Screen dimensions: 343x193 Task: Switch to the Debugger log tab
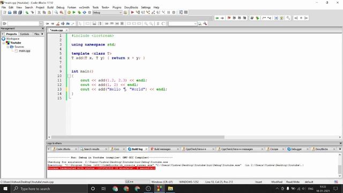click(296, 149)
